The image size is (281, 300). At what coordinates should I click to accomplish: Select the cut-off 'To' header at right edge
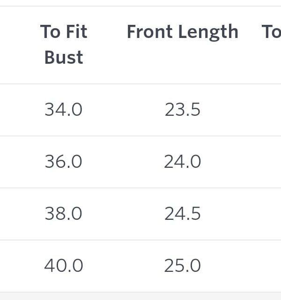[271, 32]
